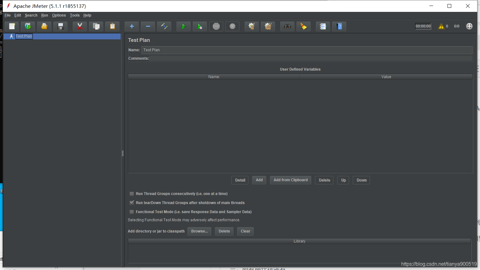Open the Help menu

(87, 15)
